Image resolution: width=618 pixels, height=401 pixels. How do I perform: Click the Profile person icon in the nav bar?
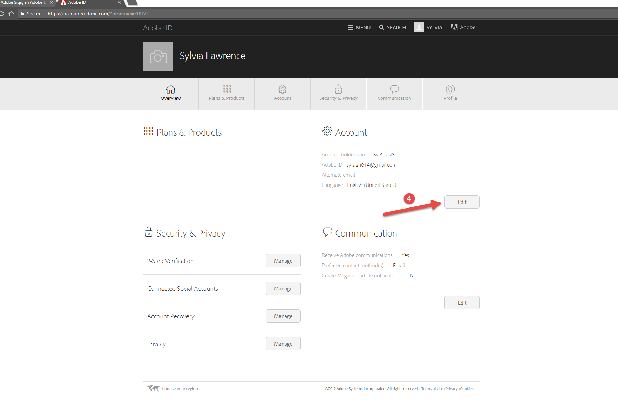[x=450, y=89]
